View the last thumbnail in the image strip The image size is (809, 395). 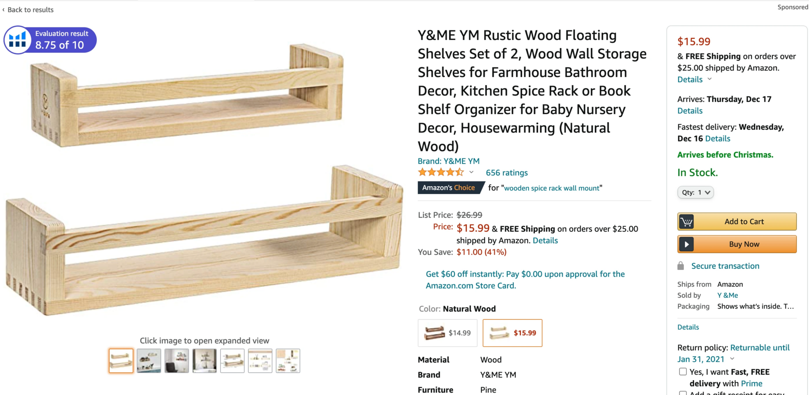coord(288,361)
